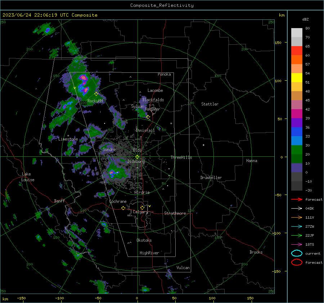Click the Olds label
Image resolution: width=324 pixels, height=303 pixels.
(x=137, y=150)
